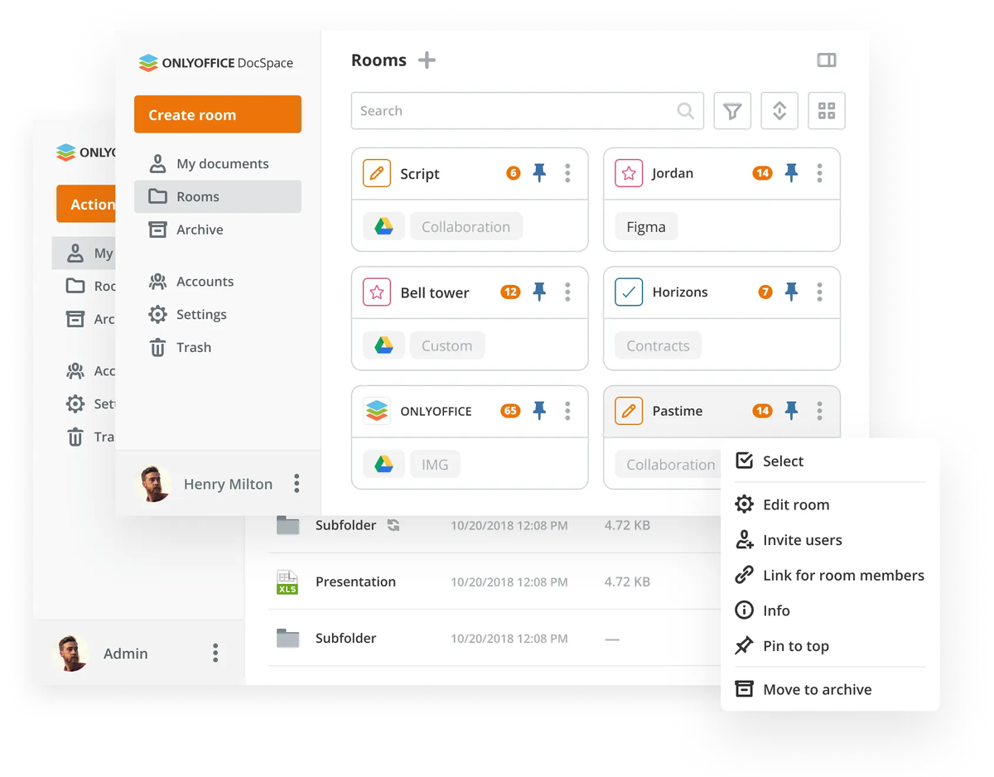Choose Select in the context menu
994x777 pixels.
(830, 461)
